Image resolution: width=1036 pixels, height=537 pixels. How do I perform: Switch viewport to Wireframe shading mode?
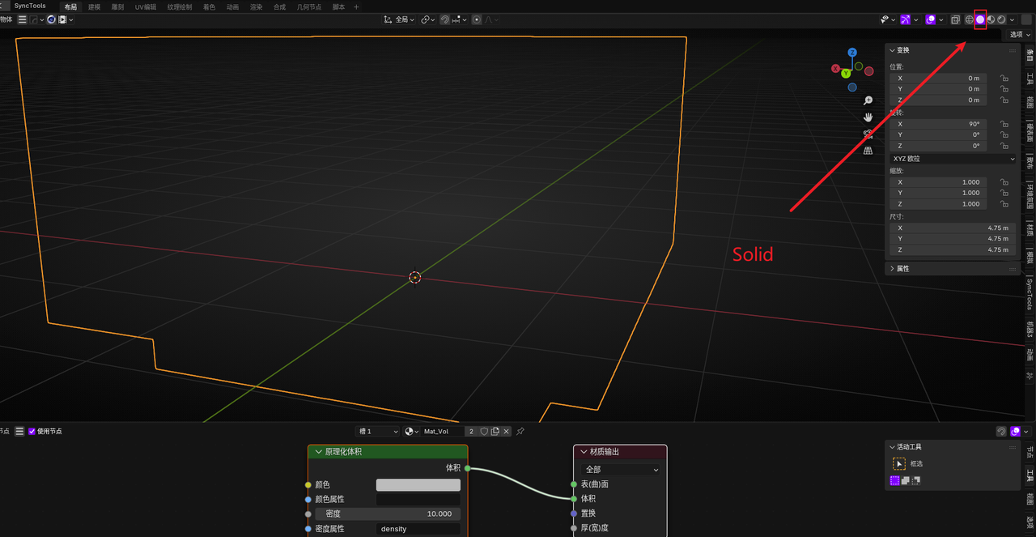pos(969,19)
